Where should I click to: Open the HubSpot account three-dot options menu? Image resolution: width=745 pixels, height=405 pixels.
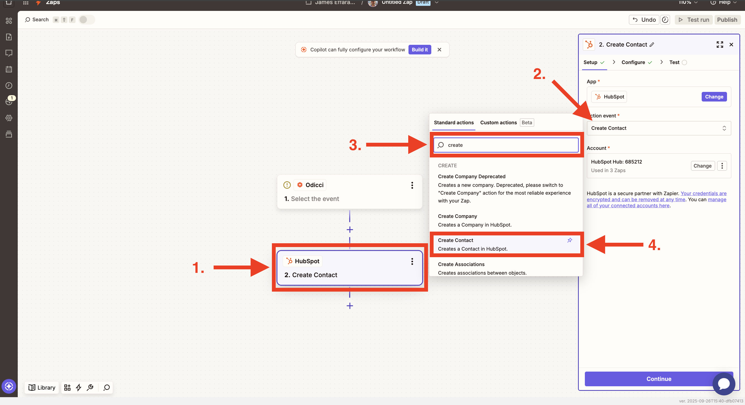pyautogui.click(x=722, y=166)
